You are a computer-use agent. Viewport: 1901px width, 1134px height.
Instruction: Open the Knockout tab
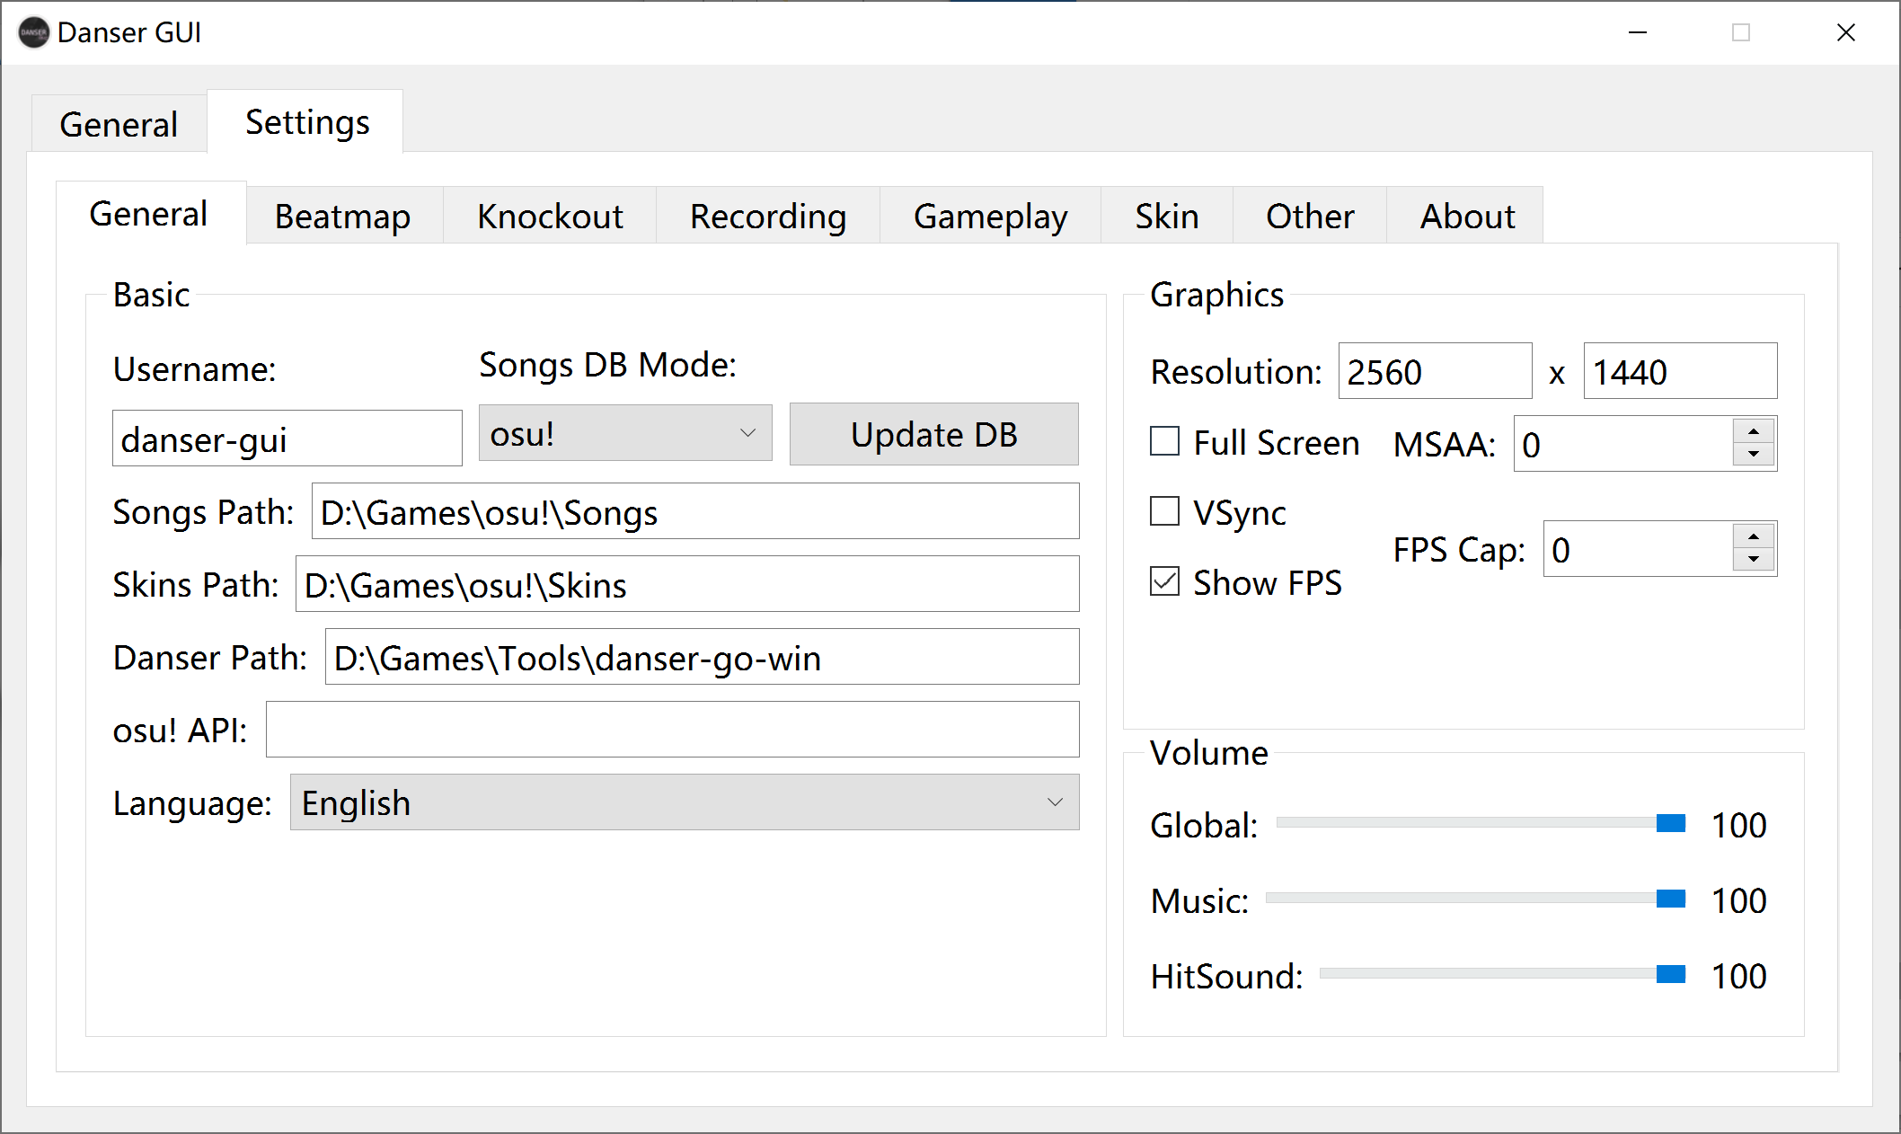click(550, 217)
